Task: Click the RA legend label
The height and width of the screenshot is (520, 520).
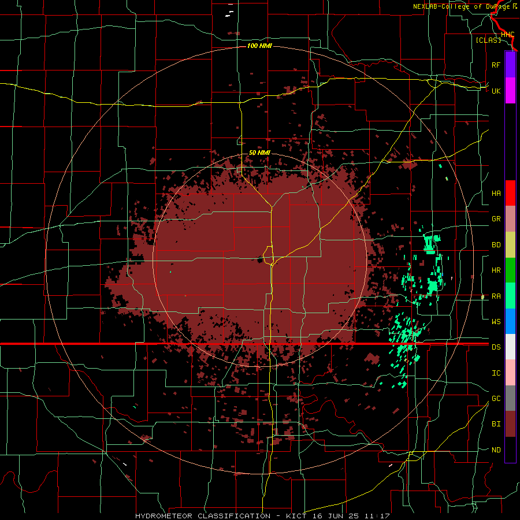Action: [496, 296]
